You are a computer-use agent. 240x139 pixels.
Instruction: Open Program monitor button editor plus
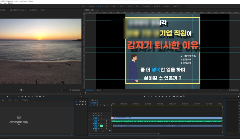238,96
